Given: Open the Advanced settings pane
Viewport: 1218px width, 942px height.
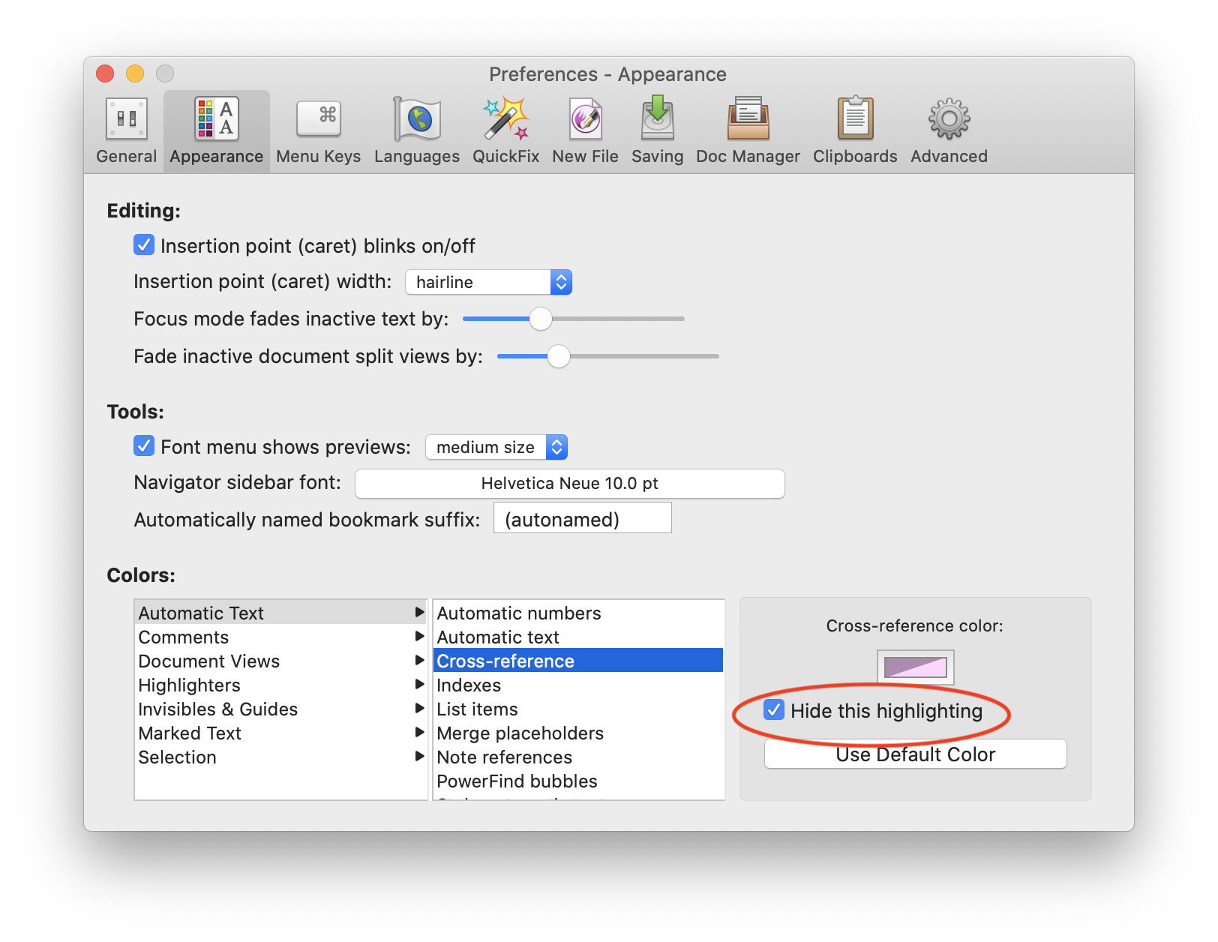Looking at the screenshot, I should coord(948,129).
